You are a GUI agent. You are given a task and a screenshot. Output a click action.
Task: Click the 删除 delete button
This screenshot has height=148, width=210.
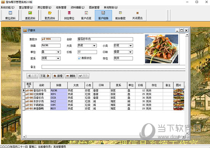[71, 76]
